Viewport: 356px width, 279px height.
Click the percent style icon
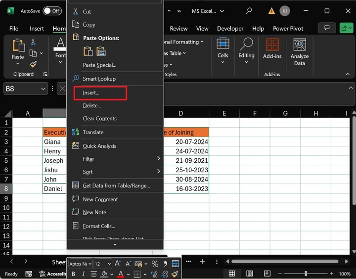155,264
